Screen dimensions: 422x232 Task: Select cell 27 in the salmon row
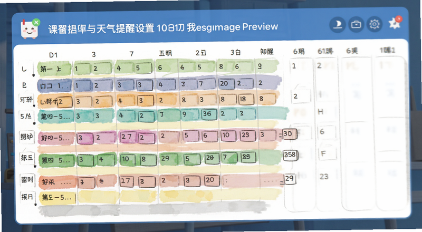128,181
